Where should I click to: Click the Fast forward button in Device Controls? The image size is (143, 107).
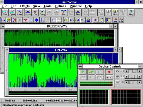tap(100, 78)
